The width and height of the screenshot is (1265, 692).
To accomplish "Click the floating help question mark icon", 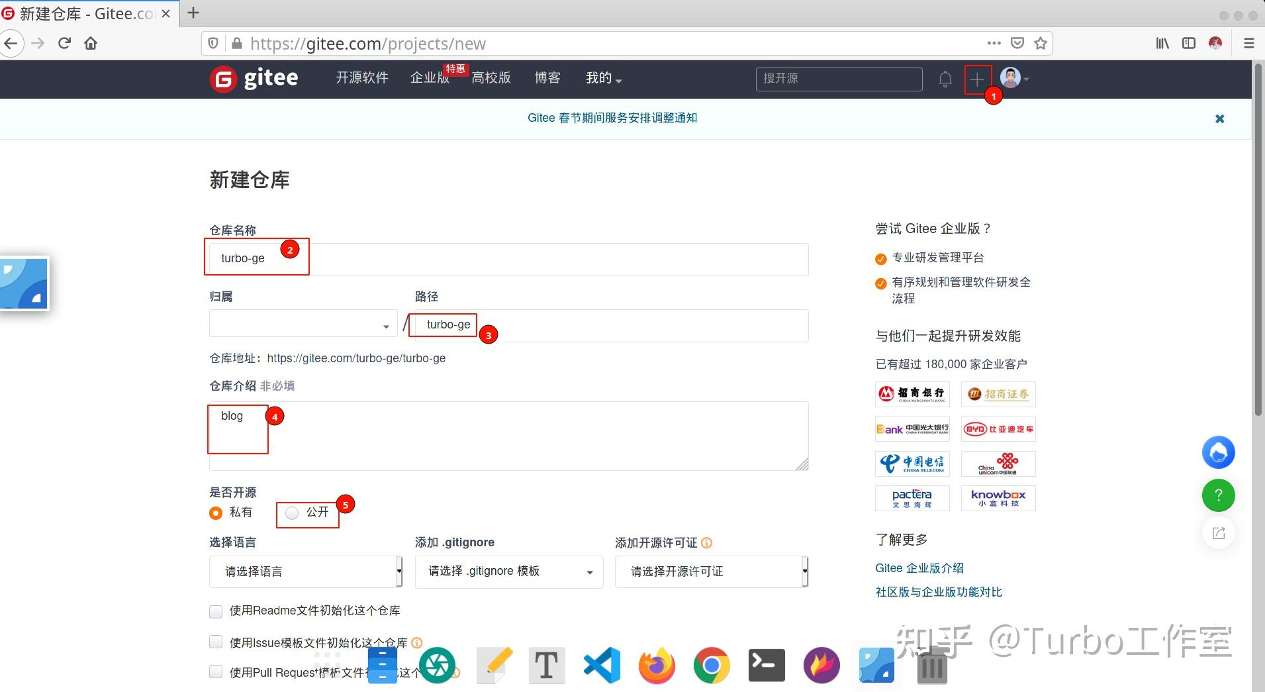I will tap(1219, 495).
